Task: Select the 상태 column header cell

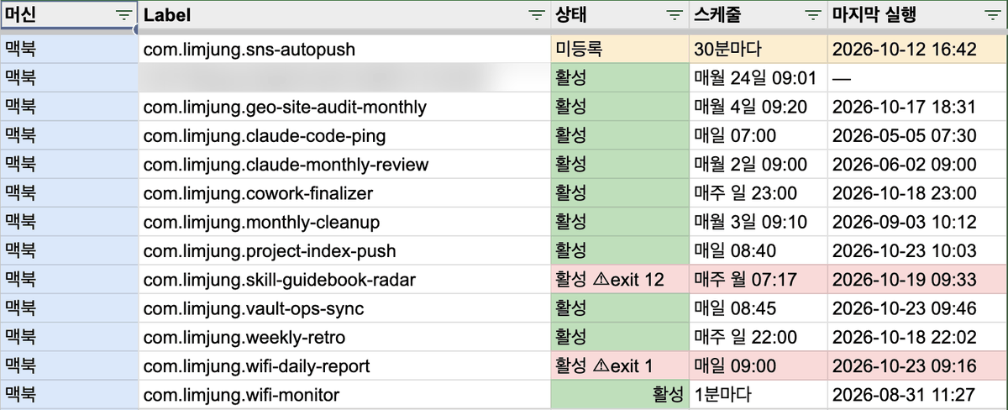Action: coord(619,15)
